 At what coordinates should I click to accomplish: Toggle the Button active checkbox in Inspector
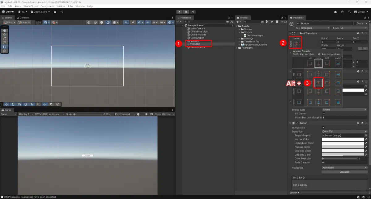tap(298, 23)
